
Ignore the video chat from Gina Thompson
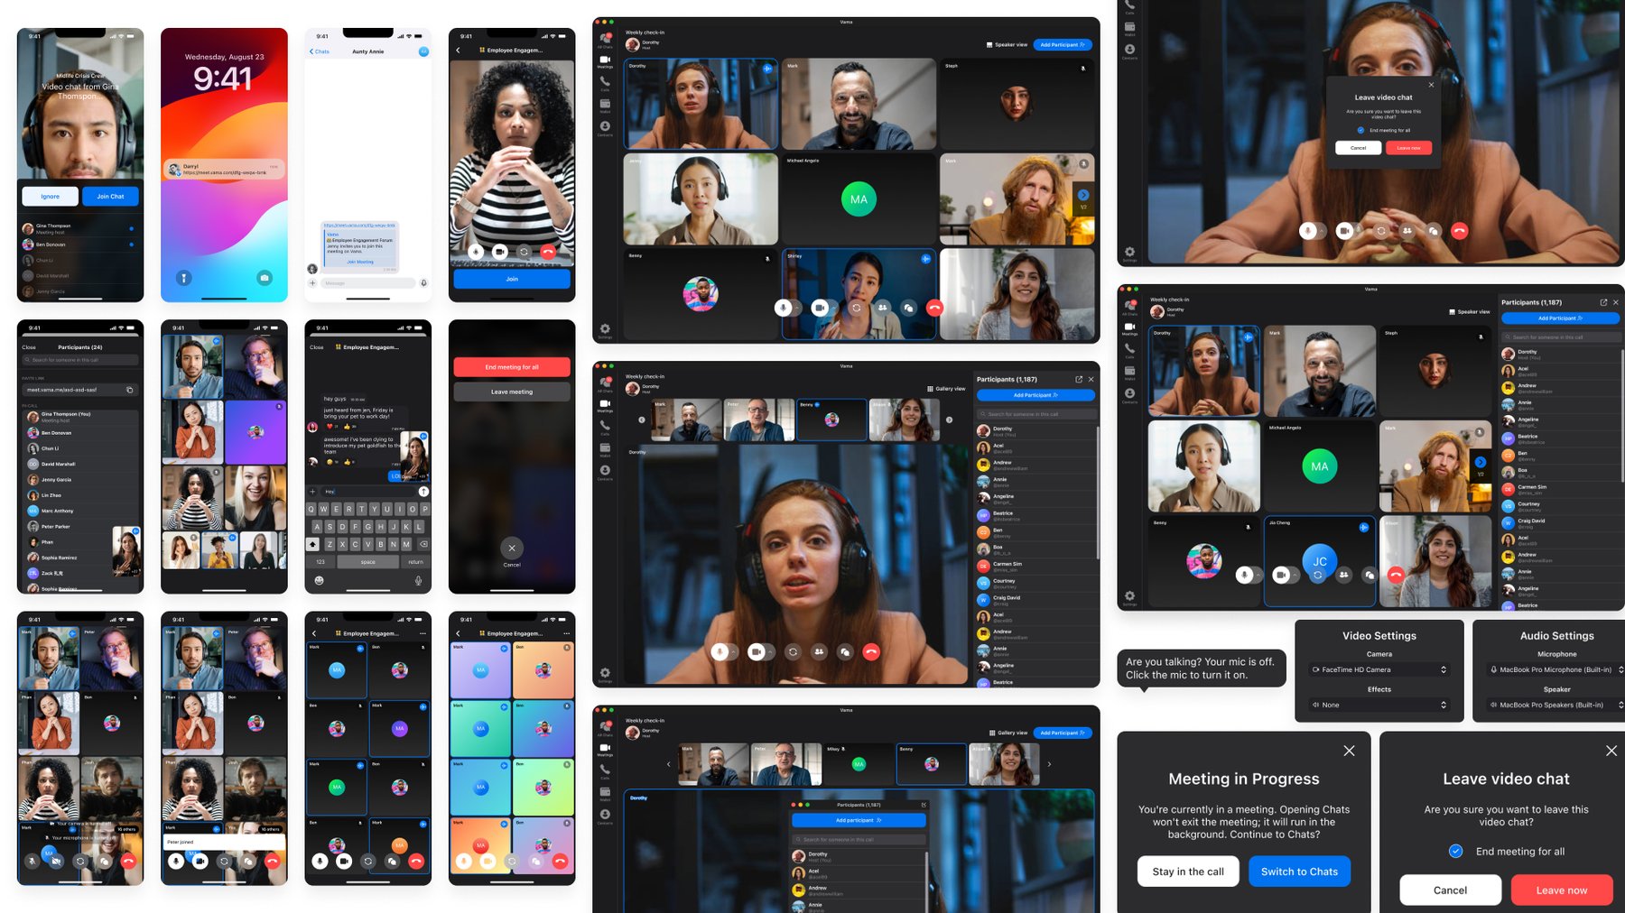click(x=50, y=196)
